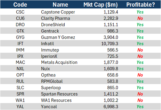Viewport: 161px width, 110px height.
Task: Click Metals Acquisition name cell
Action: click(59, 62)
